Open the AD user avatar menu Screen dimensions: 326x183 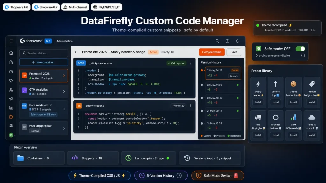[x=11, y=135]
